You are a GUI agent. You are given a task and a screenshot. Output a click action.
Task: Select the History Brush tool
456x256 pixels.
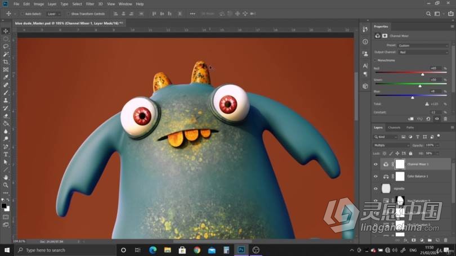[x=6, y=108]
